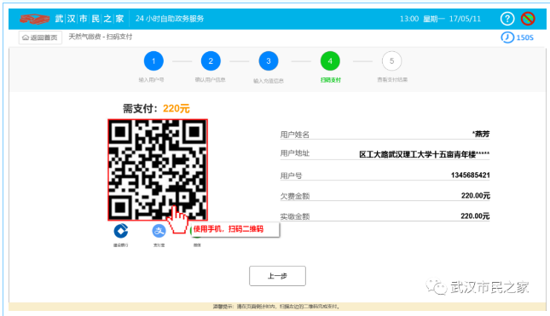Click the 用户姓名 label
The image size is (550, 316).
click(x=295, y=135)
